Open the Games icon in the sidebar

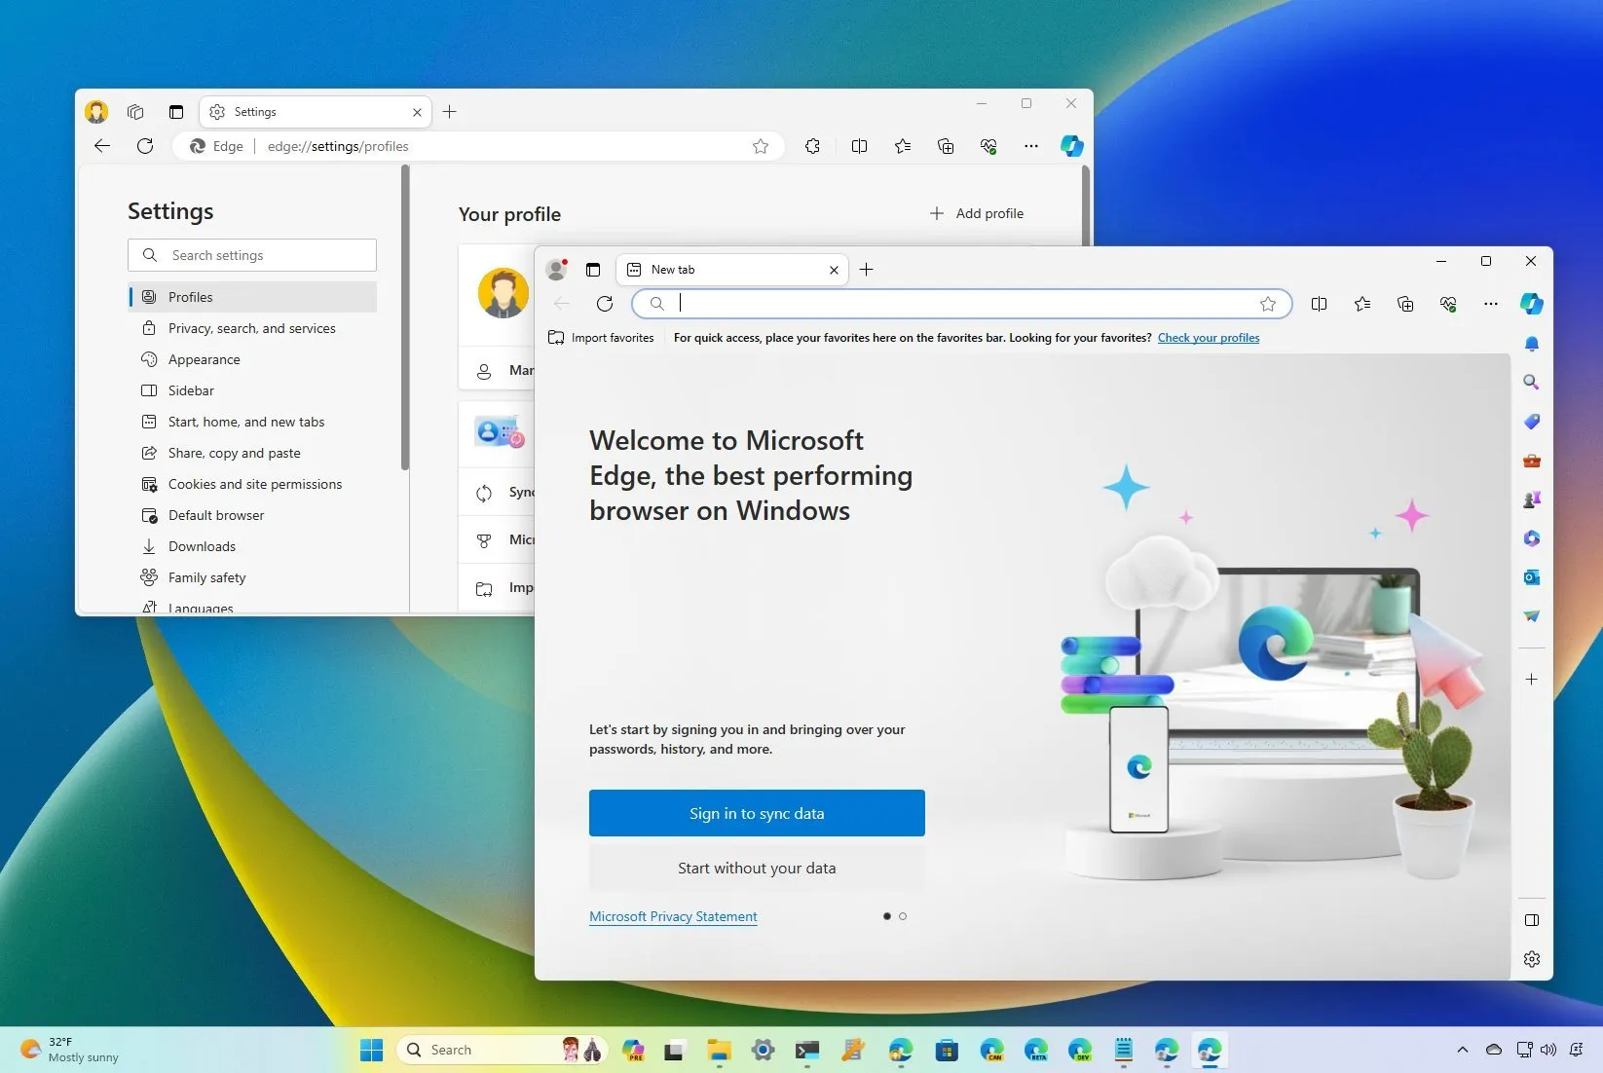[x=1531, y=499]
